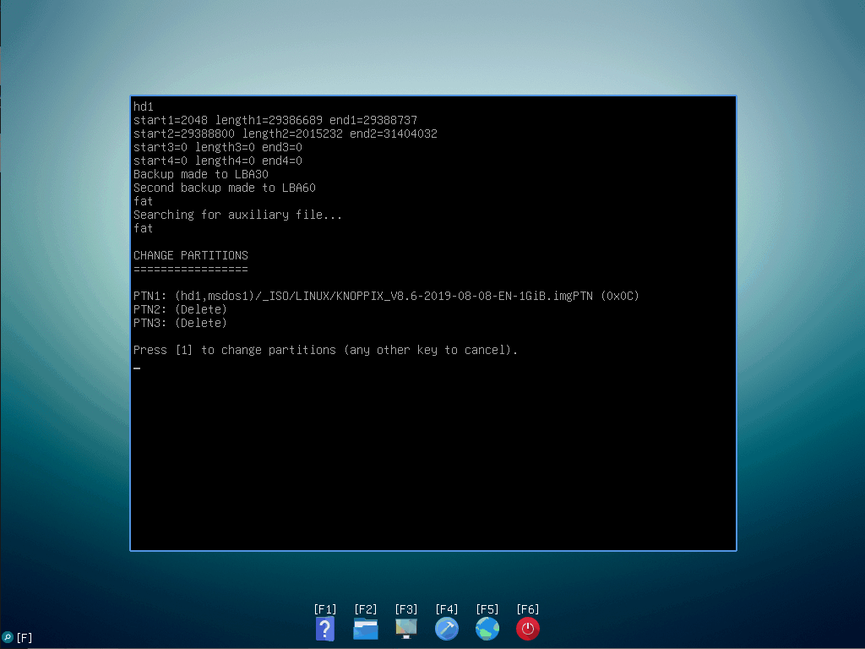Open the [F2] file manager folder icon
The image size is (865, 649).
point(366,629)
